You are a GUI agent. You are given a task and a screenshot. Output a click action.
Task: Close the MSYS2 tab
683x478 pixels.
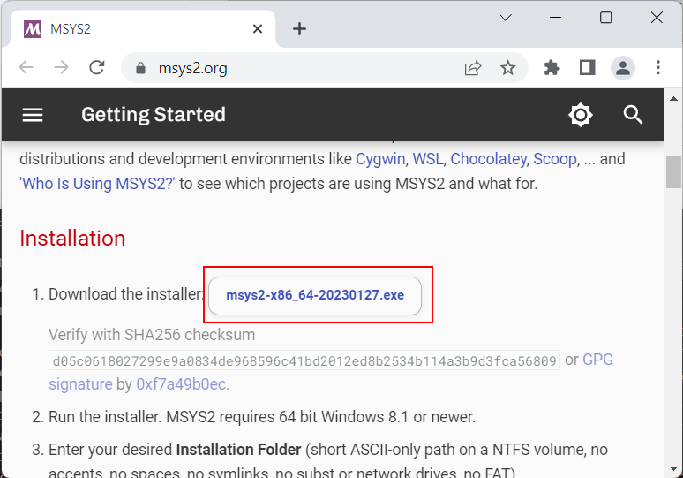[x=258, y=29]
